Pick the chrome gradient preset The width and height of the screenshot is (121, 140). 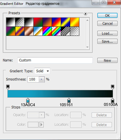[38, 31]
